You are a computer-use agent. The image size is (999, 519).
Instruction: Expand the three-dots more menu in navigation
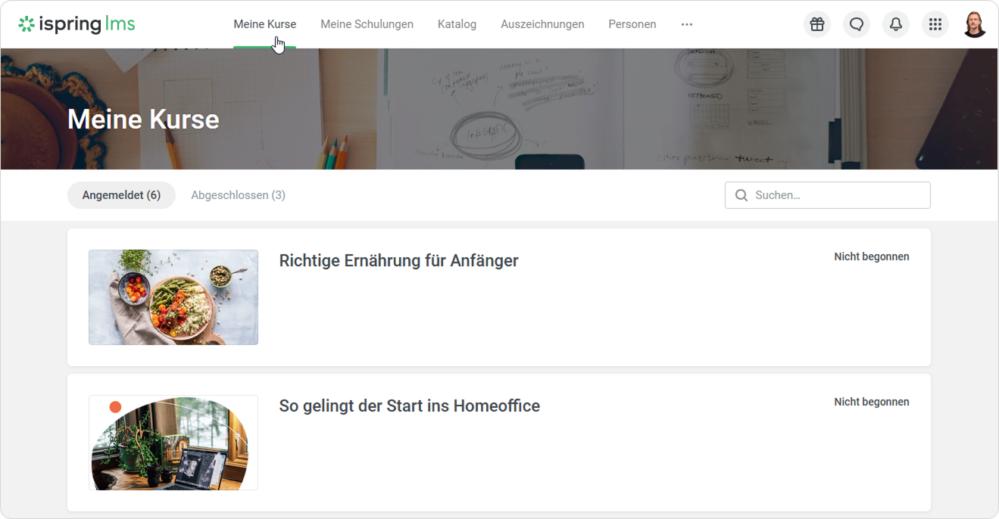[686, 24]
